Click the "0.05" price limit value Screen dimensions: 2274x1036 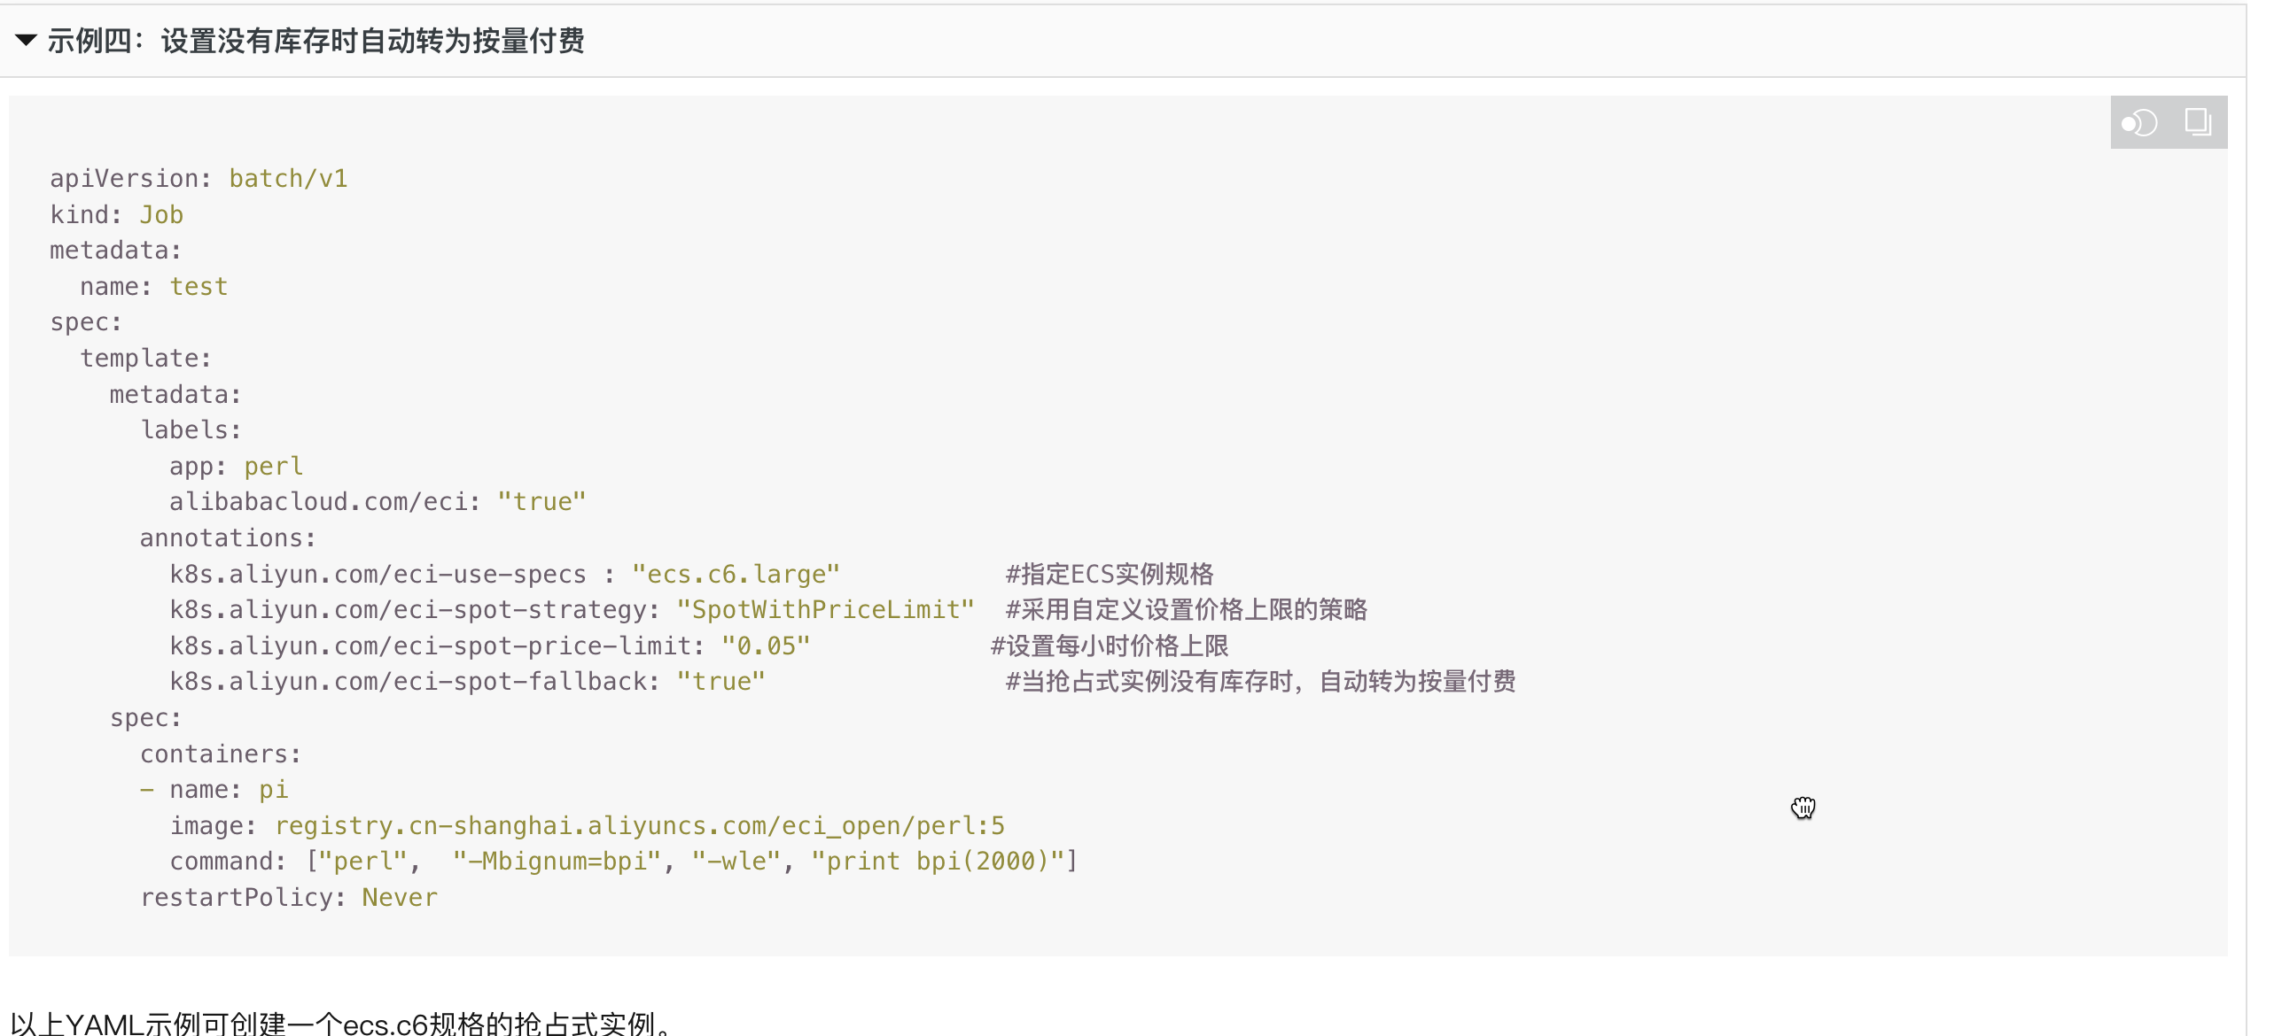tap(765, 646)
